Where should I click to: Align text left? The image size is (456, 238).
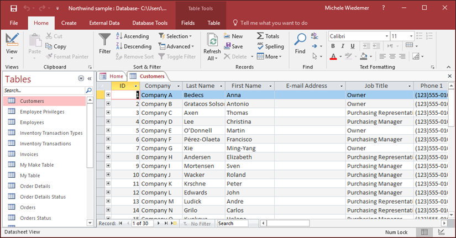click(382, 56)
